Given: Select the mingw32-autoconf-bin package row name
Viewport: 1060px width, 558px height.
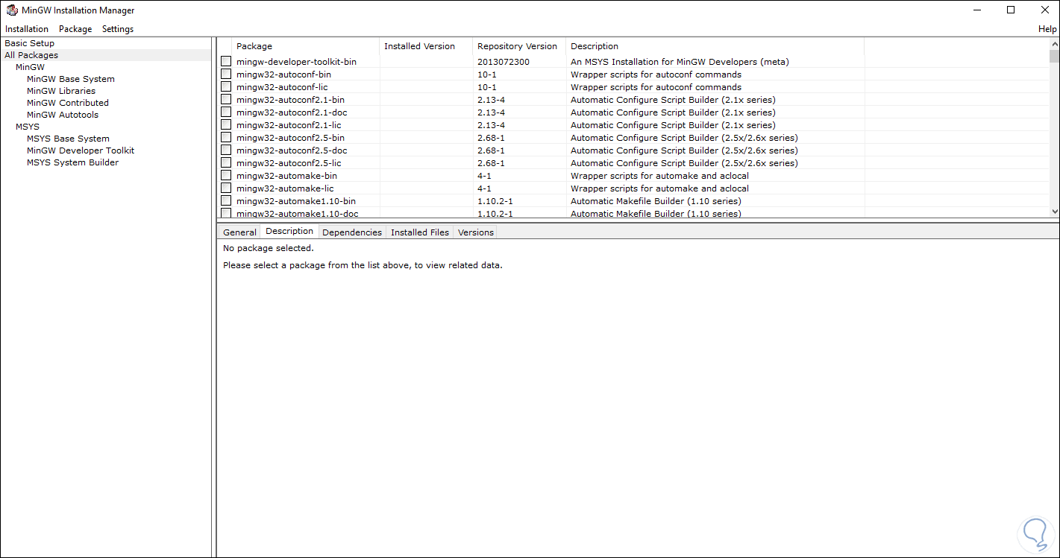Looking at the screenshot, I should pyautogui.click(x=283, y=74).
